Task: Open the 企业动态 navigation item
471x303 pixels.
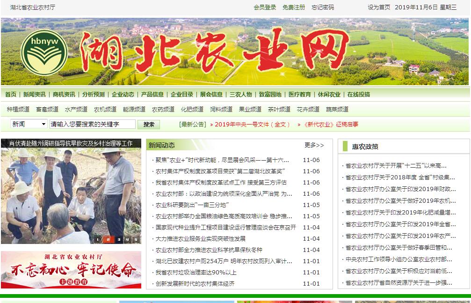Action: click(123, 94)
